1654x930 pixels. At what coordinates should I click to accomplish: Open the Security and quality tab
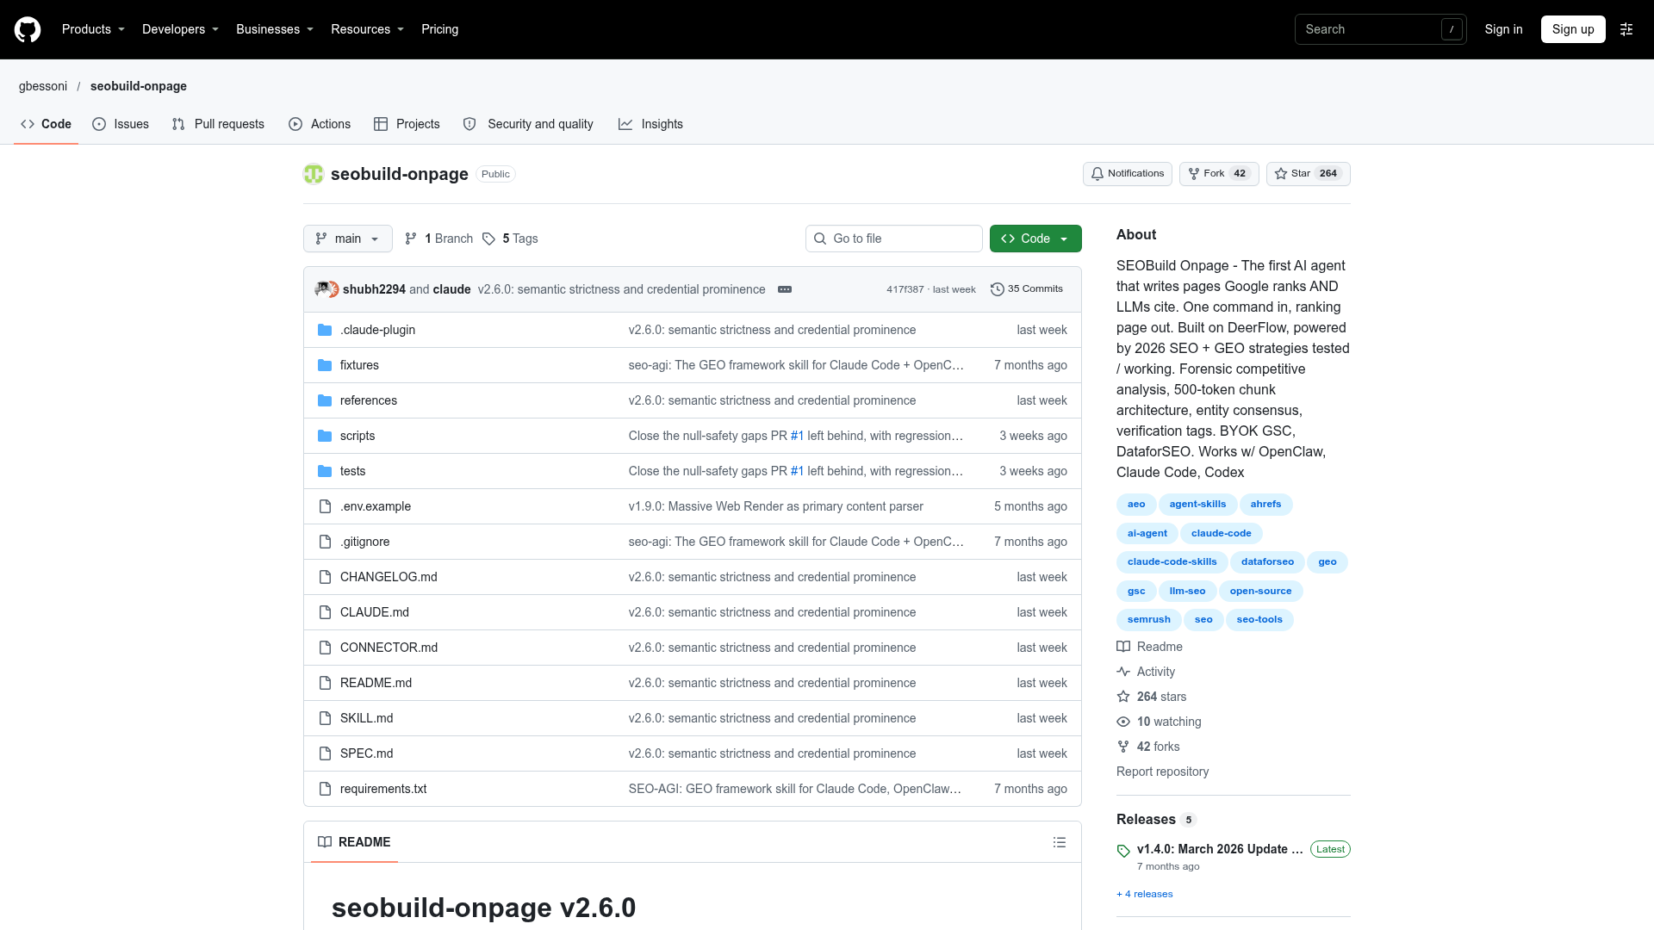(x=528, y=124)
